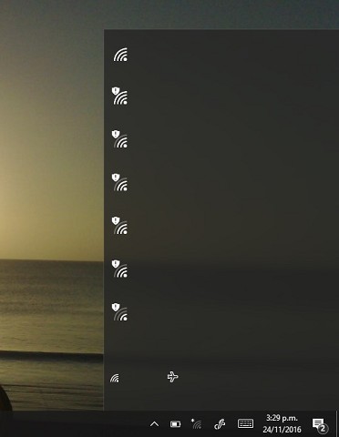Open Windows Ink Workspace tray icon
Image resolution: width=339 pixels, height=437 pixels.
click(x=220, y=424)
